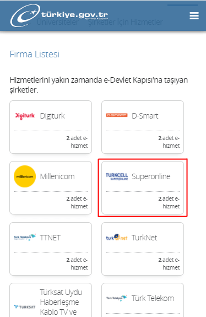This screenshot has width=206, height=317.
Task: Click the yellow Millenicom logo
Action: pos(25,176)
